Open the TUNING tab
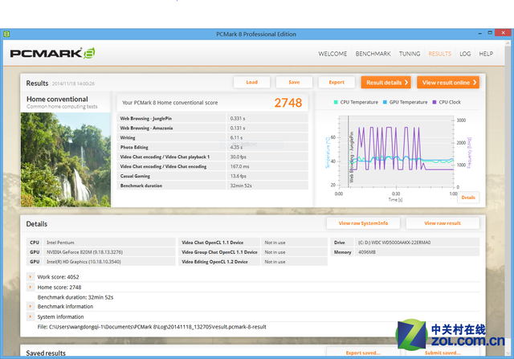The image size is (514, 359). click(x=410, y=54)
